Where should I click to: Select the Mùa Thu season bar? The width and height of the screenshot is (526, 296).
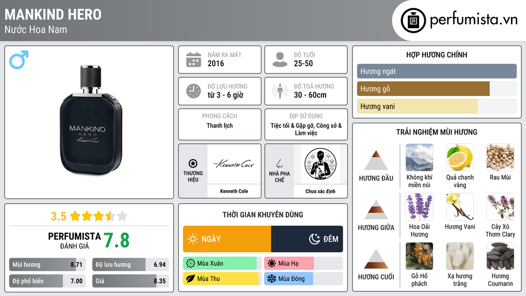222,279
